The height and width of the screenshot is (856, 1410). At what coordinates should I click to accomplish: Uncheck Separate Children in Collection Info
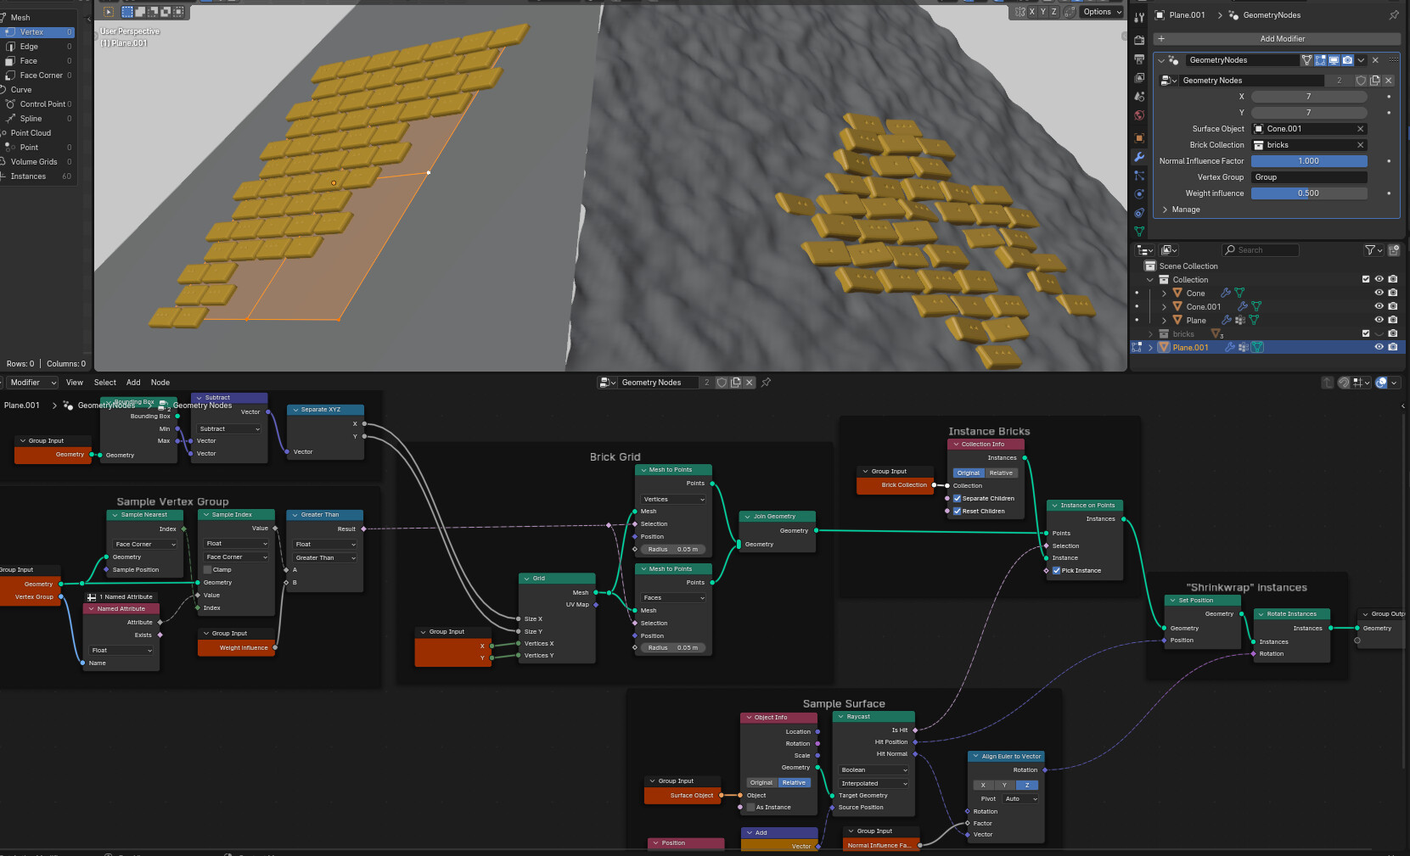957,499
